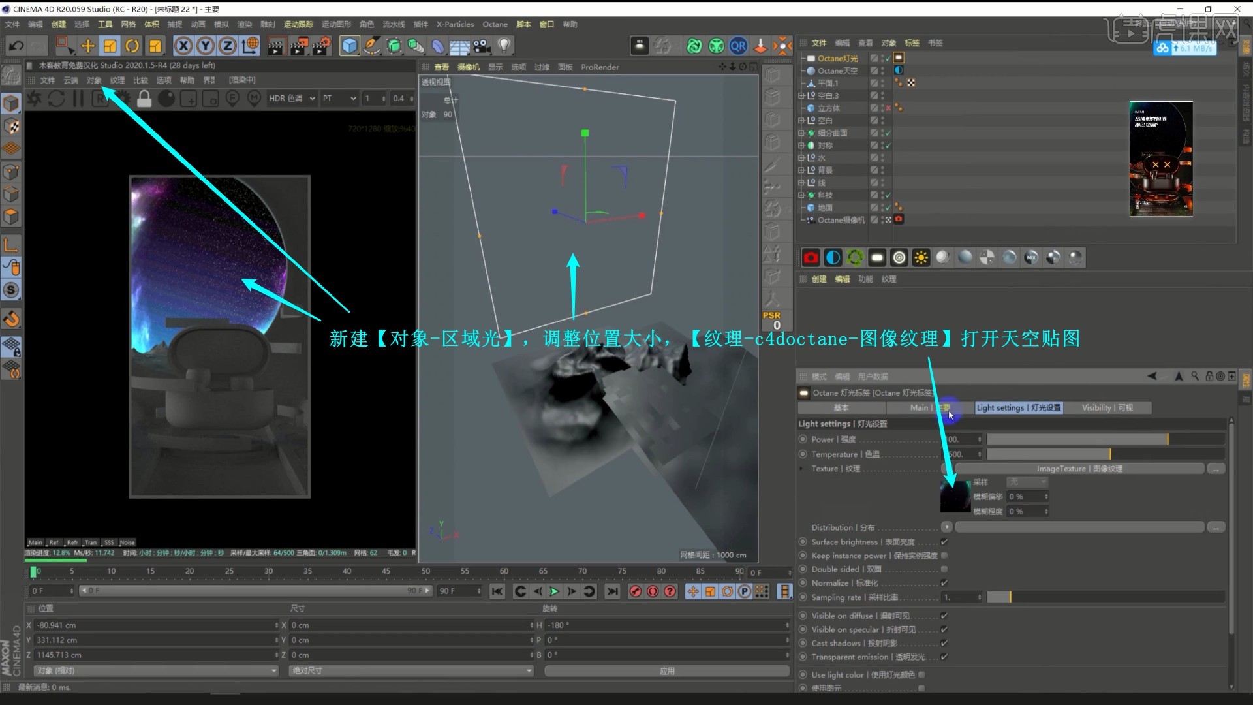Screen dimensions: 1253x705
Task: Select the Rotate tool icon
Action: coord(132,46)
